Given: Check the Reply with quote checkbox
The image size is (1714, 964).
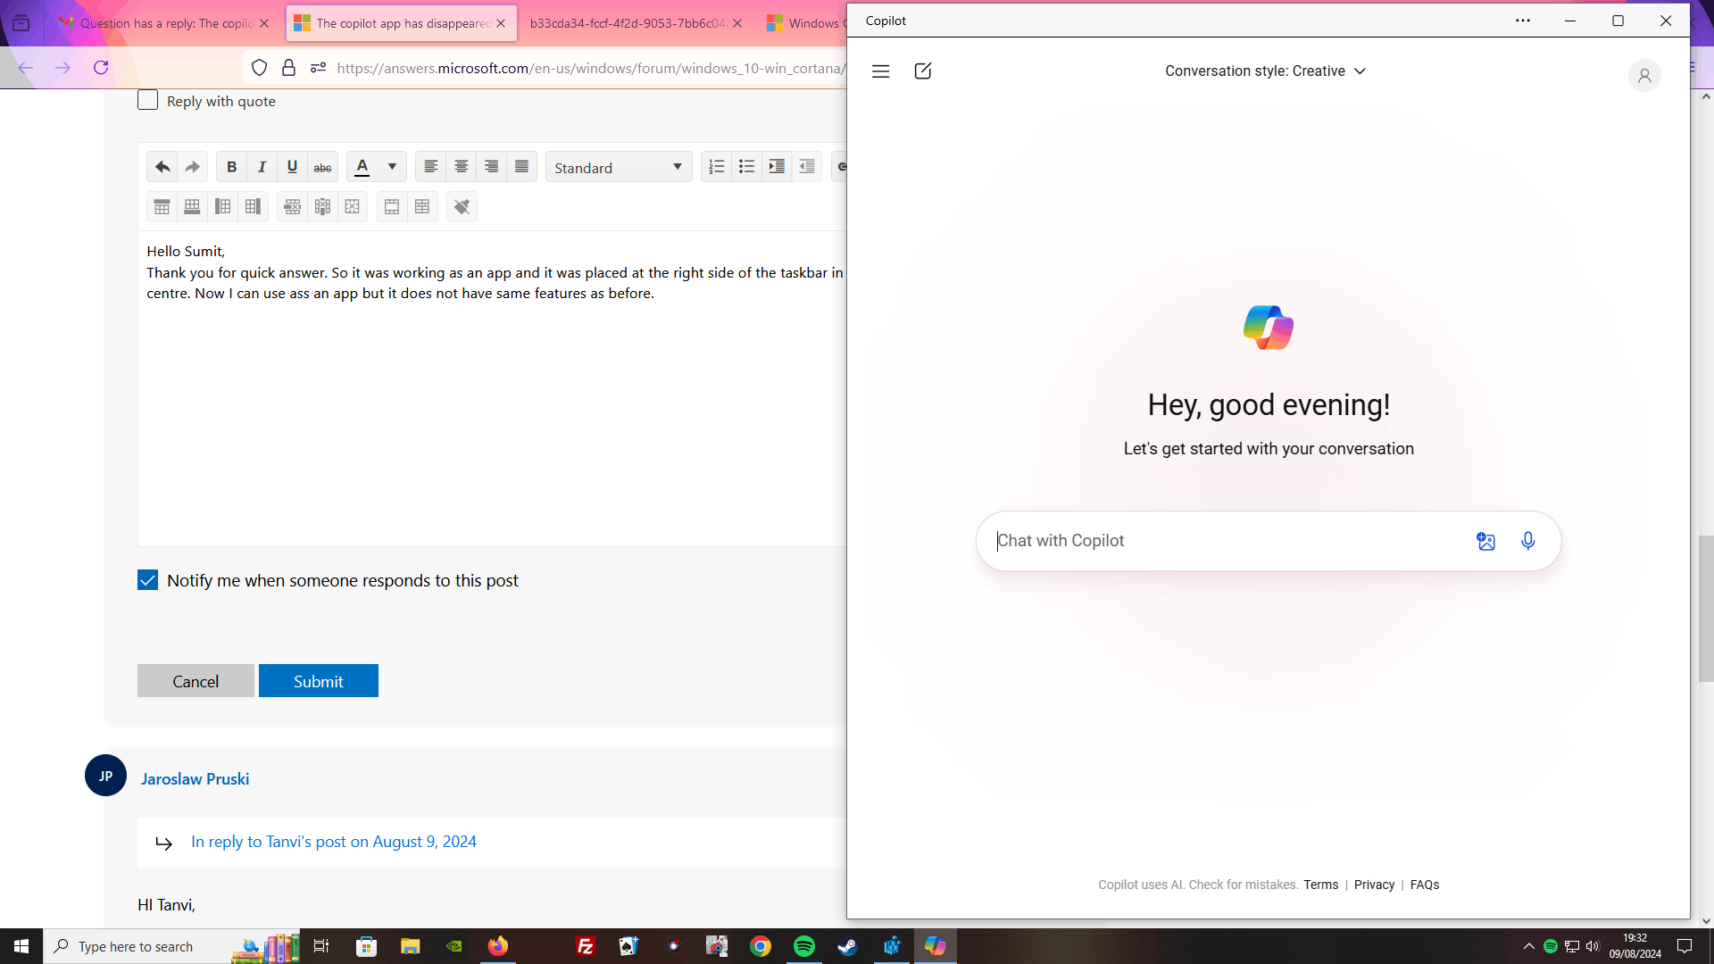Looking at the screenshot, I should [x=148, y=101].
